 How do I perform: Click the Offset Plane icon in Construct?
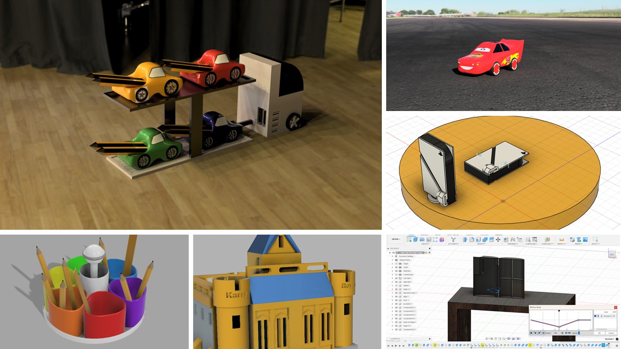pyautogui.click(x=547, y=239)
